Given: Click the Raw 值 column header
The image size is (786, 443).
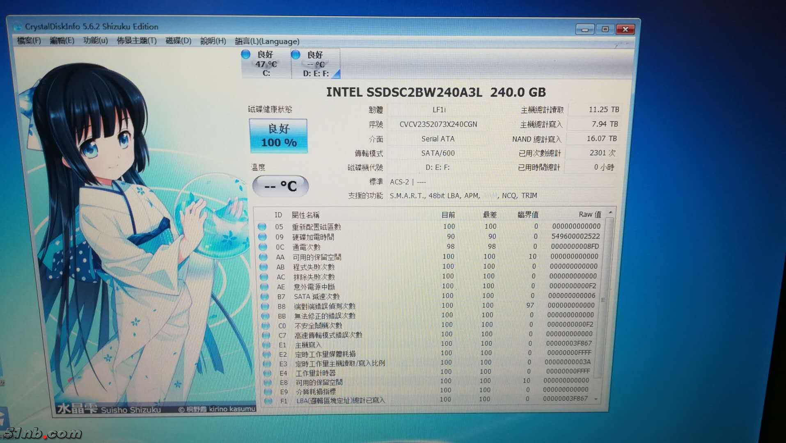Looking at the screenshot, I should (589, 214).
